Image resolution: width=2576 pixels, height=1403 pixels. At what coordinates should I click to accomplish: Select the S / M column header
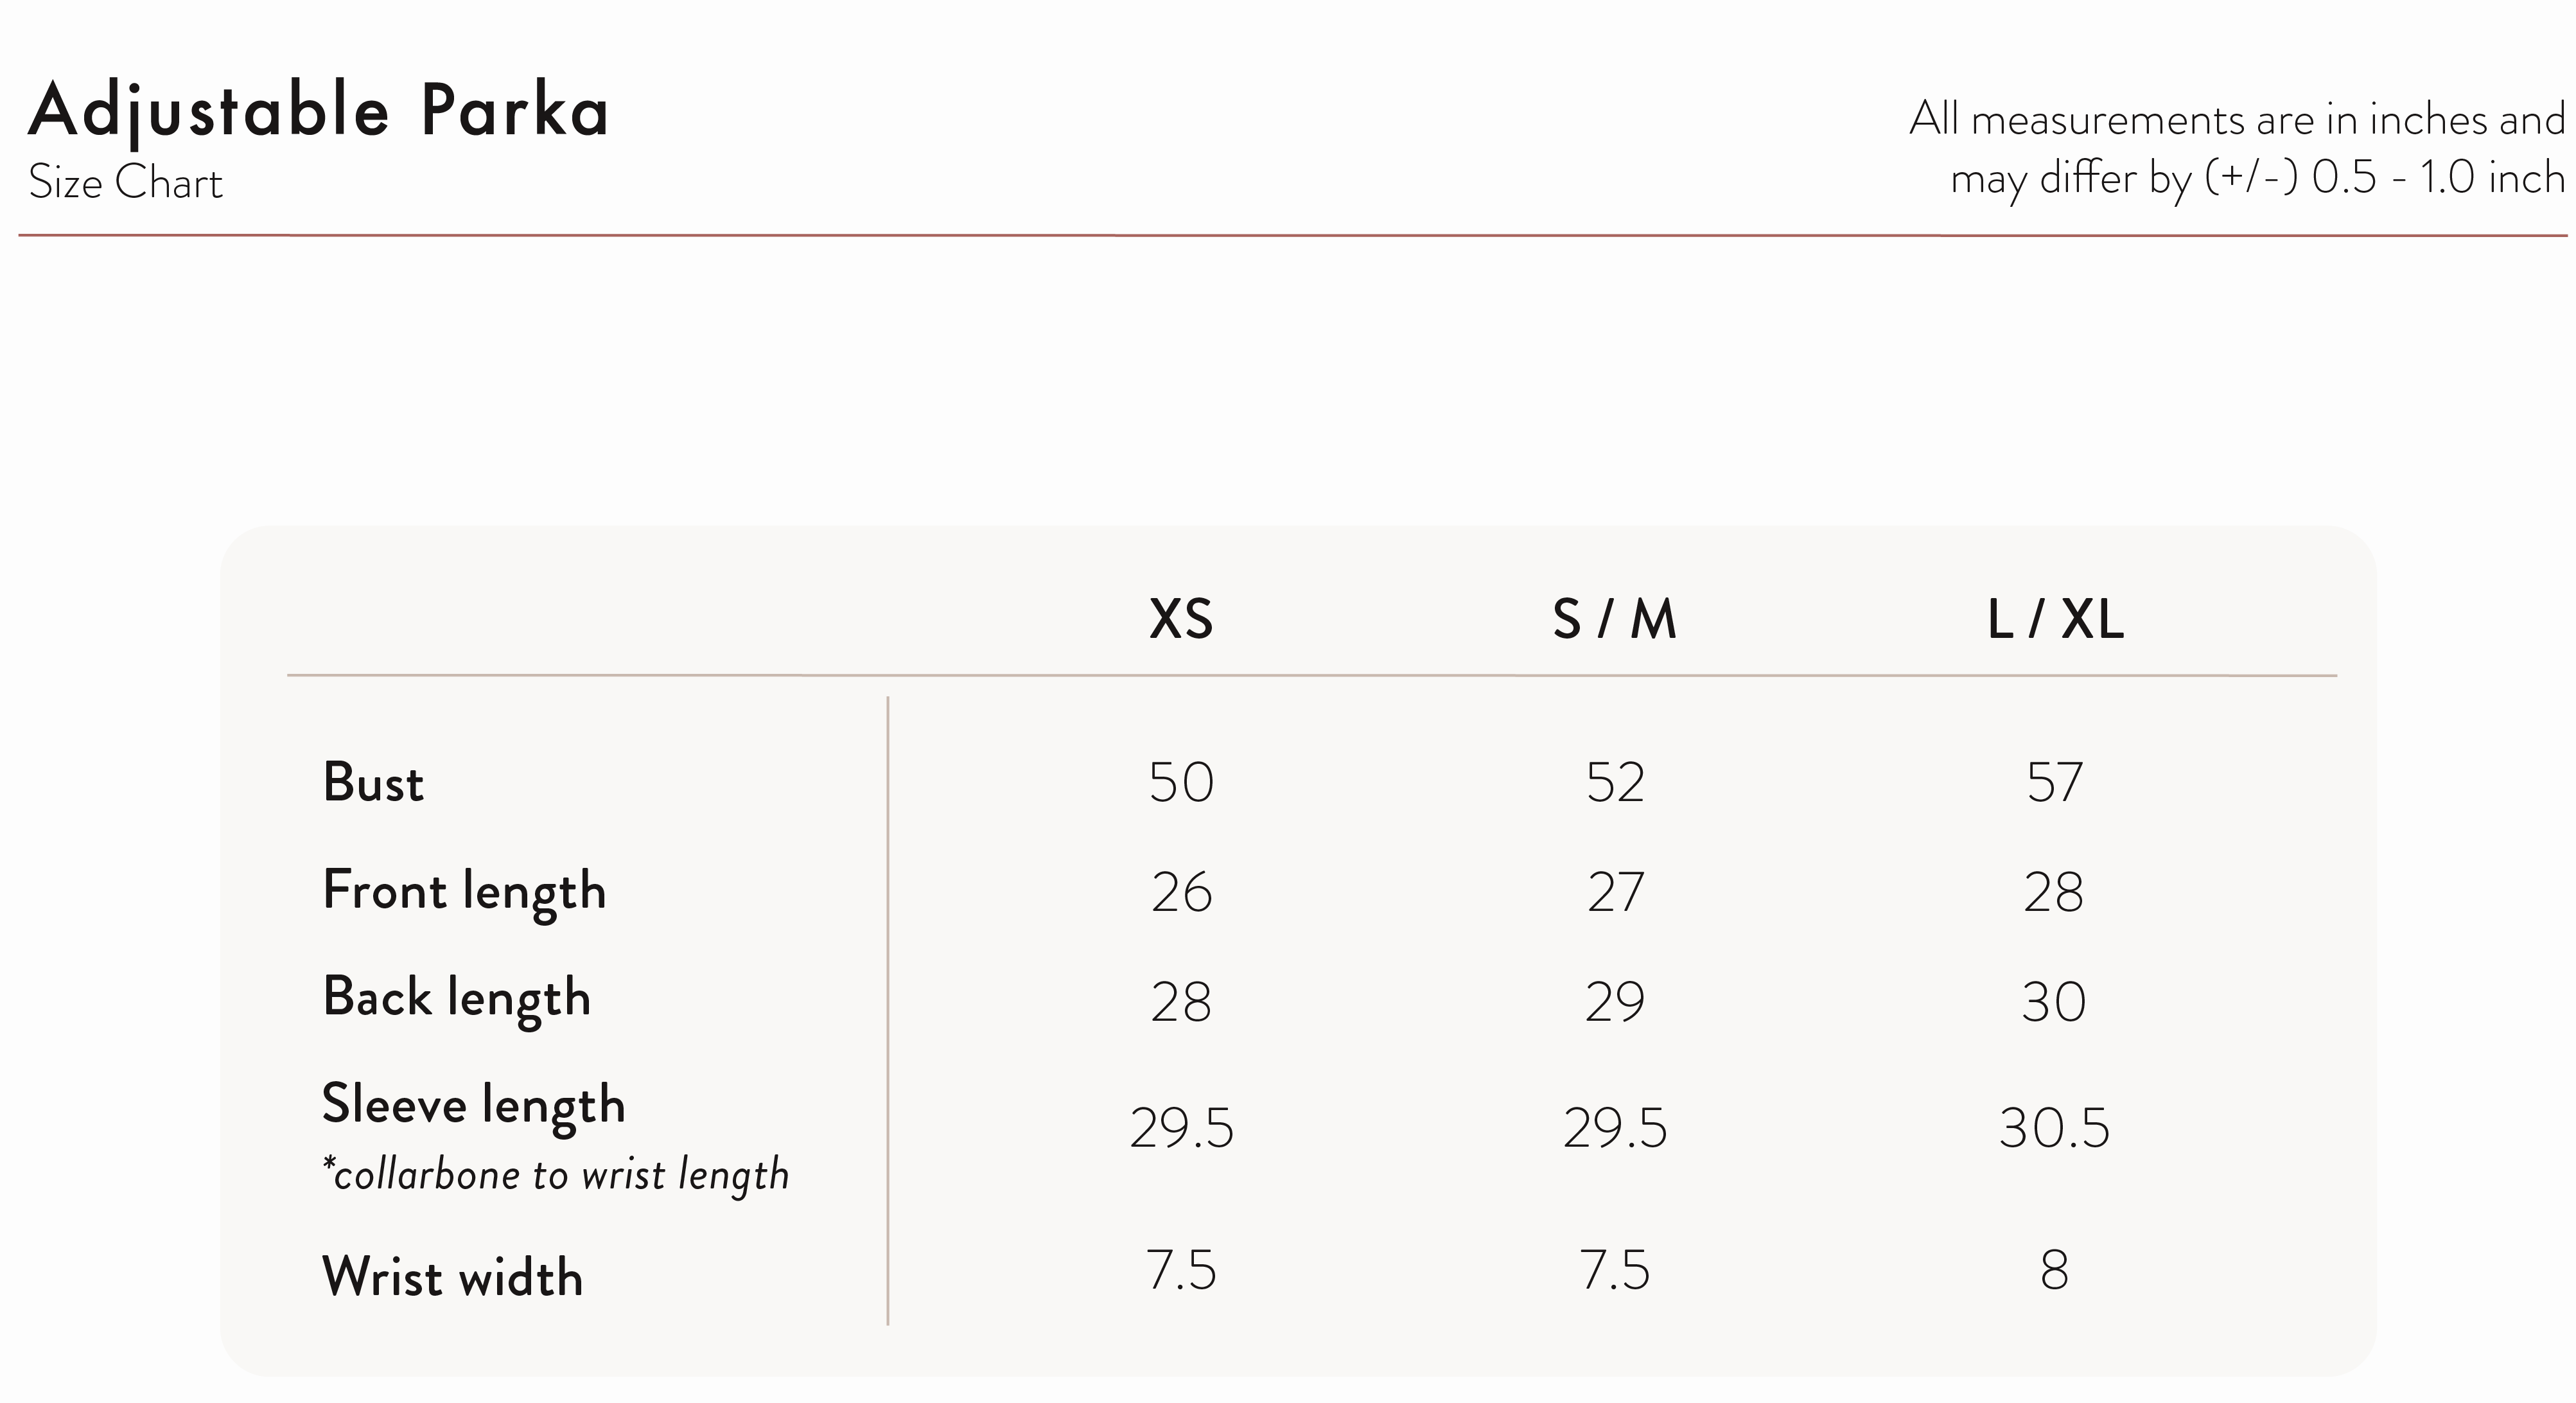[x=1614, y=619]
